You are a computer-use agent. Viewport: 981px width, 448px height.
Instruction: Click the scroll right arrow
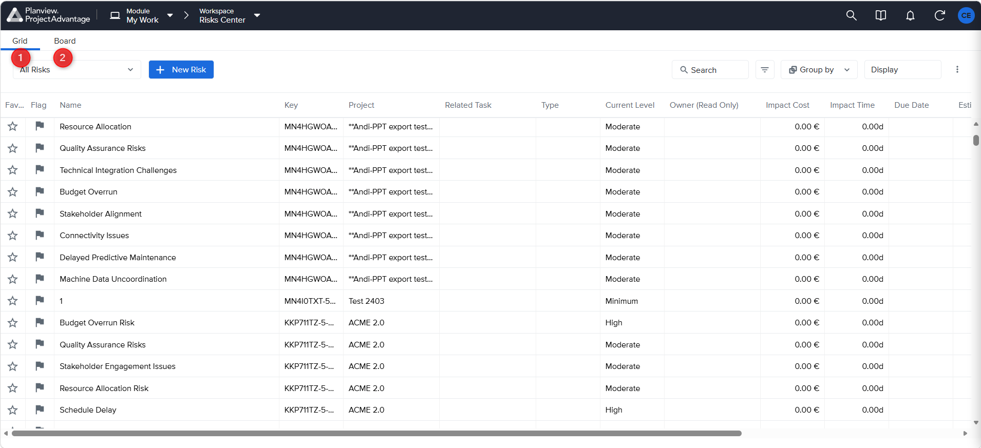coord(965,434)
